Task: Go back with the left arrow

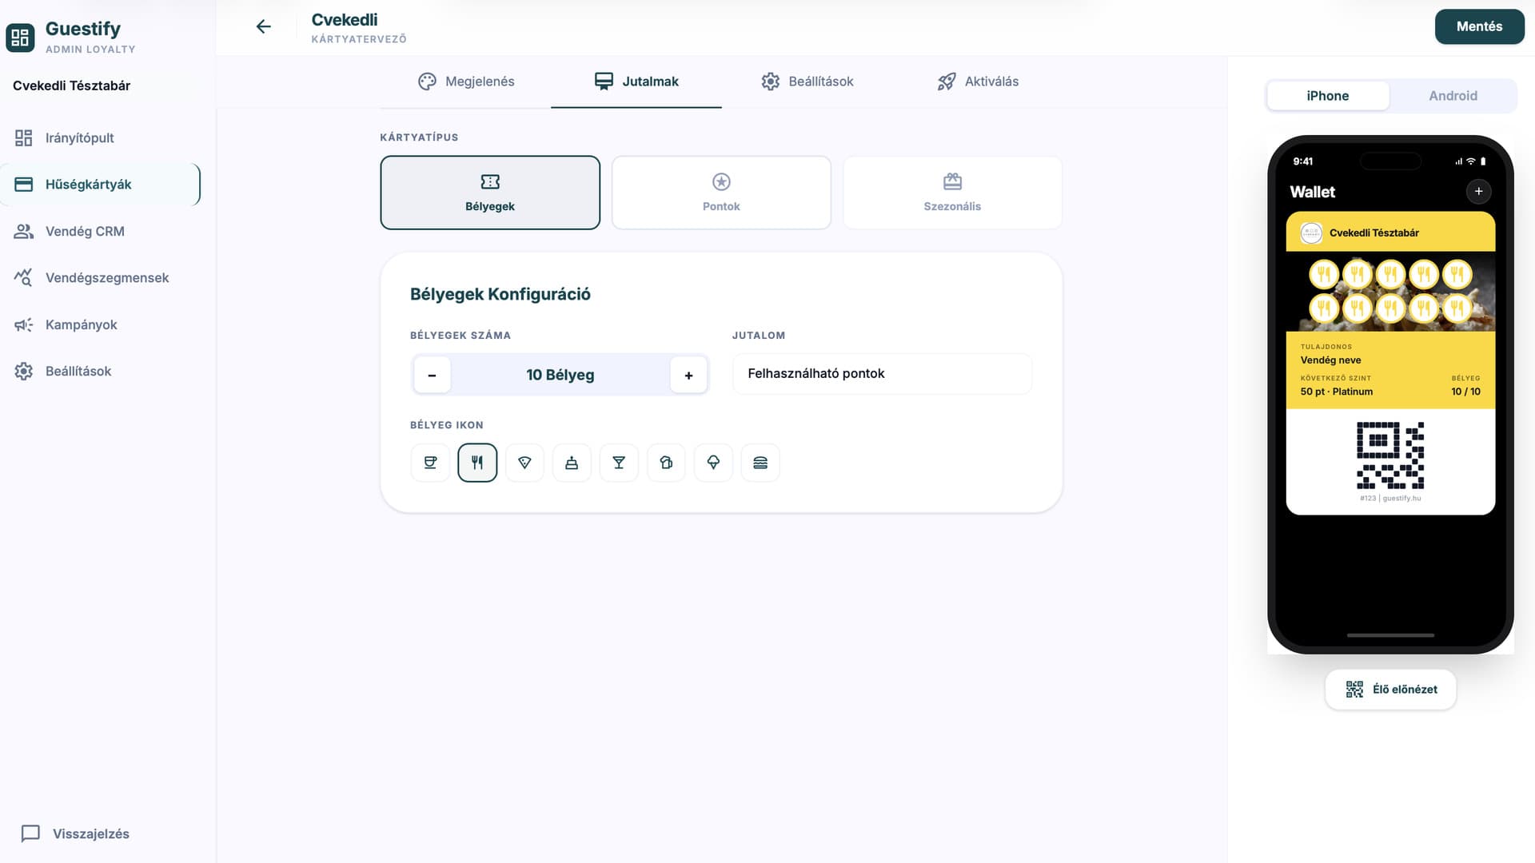Action: pyautogui.click(x=263, y=26)
